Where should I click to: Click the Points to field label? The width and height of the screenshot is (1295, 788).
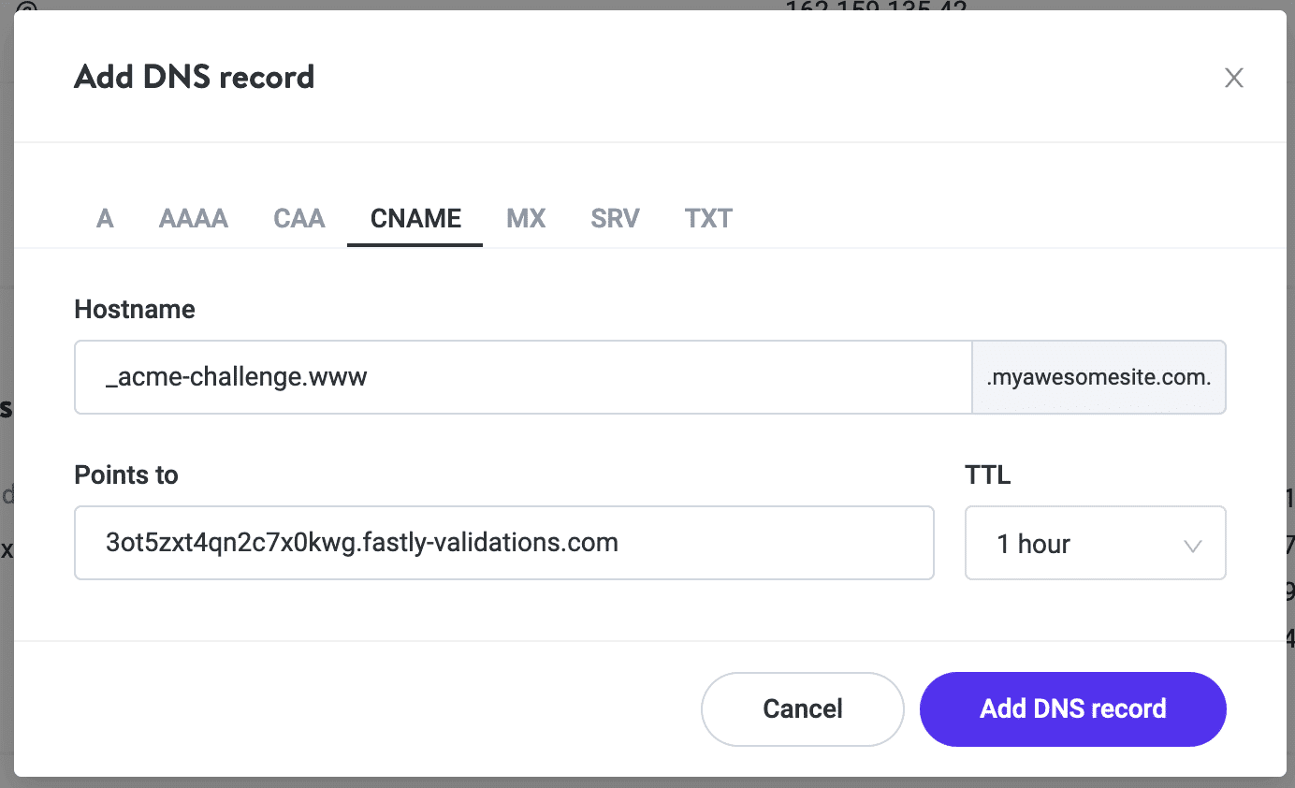[x=126, y=474]
